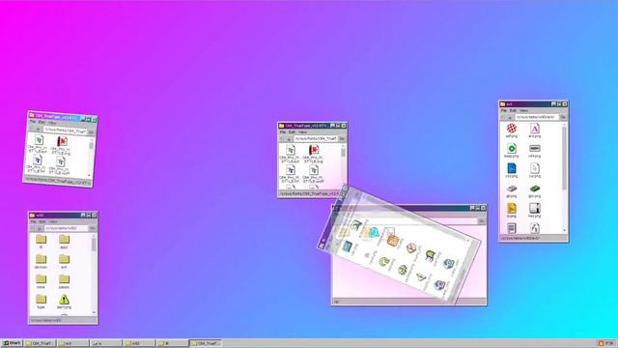Click the up-directory arrow in w93 window toolbar

click(x=39, y=228)
